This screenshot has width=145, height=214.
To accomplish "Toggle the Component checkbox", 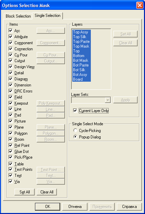I will click(10, 43).
